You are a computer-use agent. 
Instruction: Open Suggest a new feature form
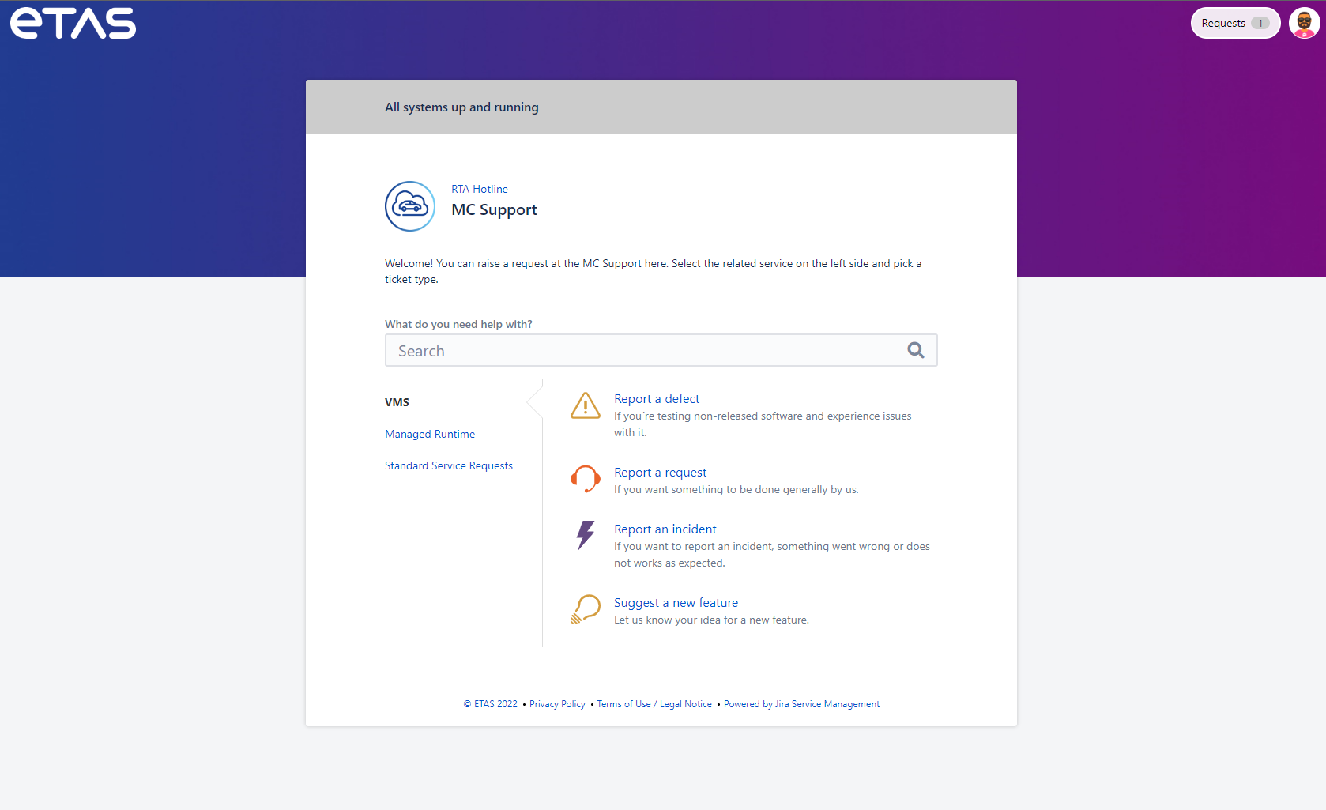pyautogui.click(x=676, y=603)
